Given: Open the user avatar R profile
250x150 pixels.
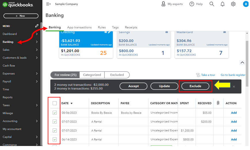Looking at the screenshot, I should coord(245,4).
